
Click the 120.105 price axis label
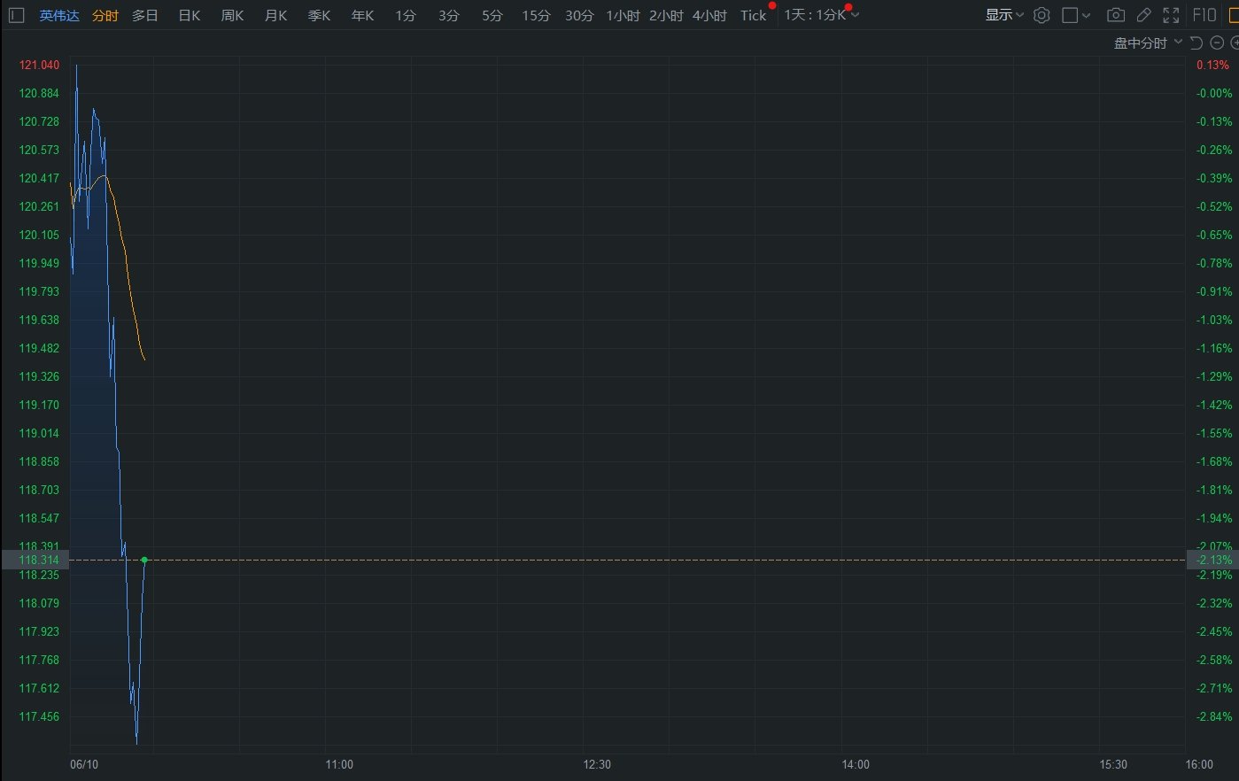click(x=39, y=235)
